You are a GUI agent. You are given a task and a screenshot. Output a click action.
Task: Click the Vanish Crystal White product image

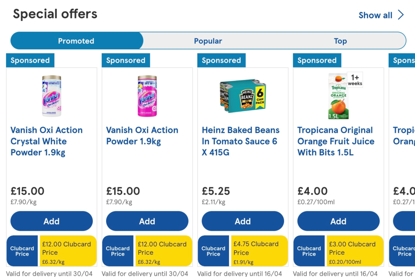[x=51, y=95]
